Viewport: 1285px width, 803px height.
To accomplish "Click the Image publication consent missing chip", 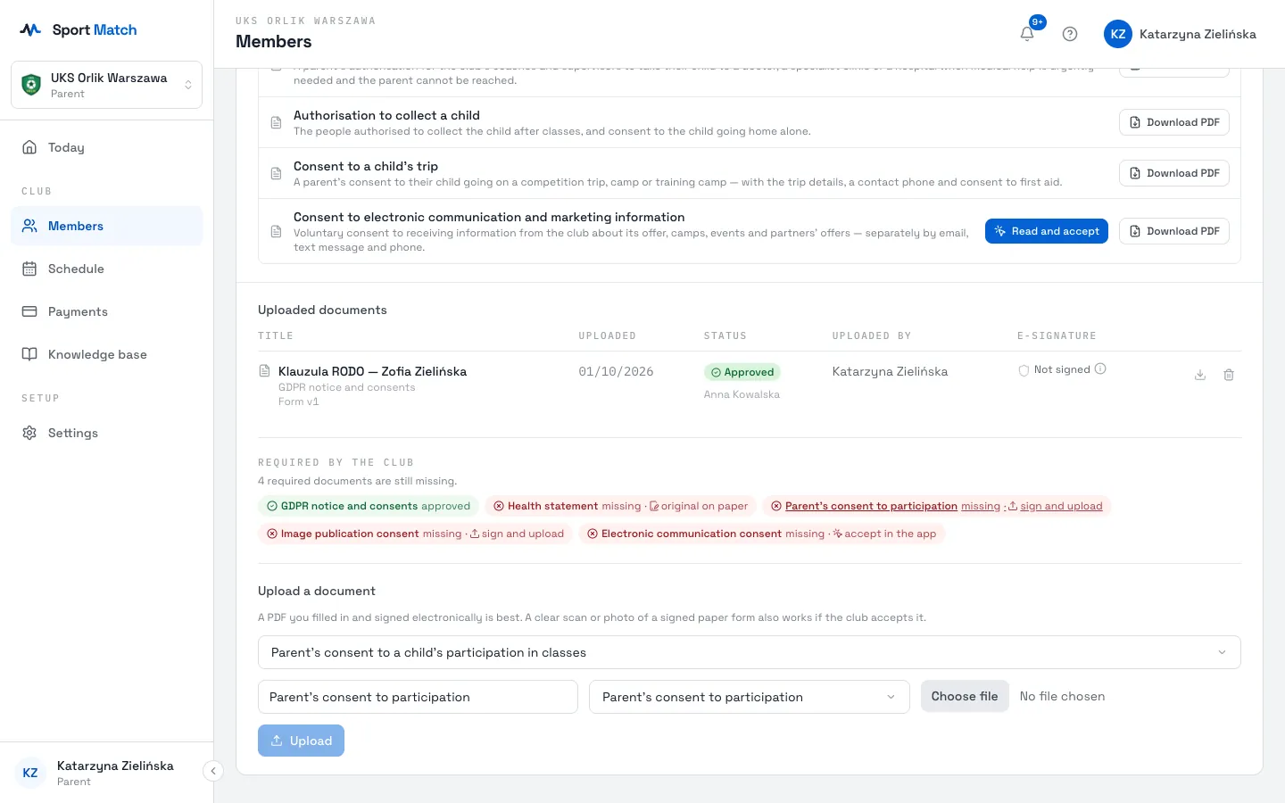I will coord(415,534).
